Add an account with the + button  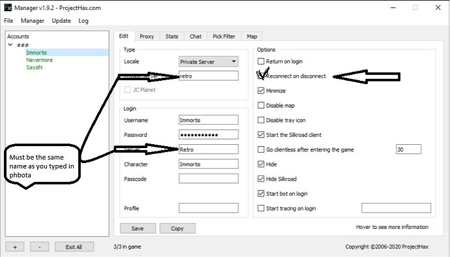coord(15,247)
